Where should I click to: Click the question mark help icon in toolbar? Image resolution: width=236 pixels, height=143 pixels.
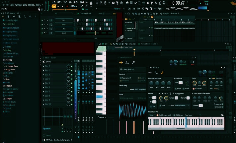(x=109, y=3)
